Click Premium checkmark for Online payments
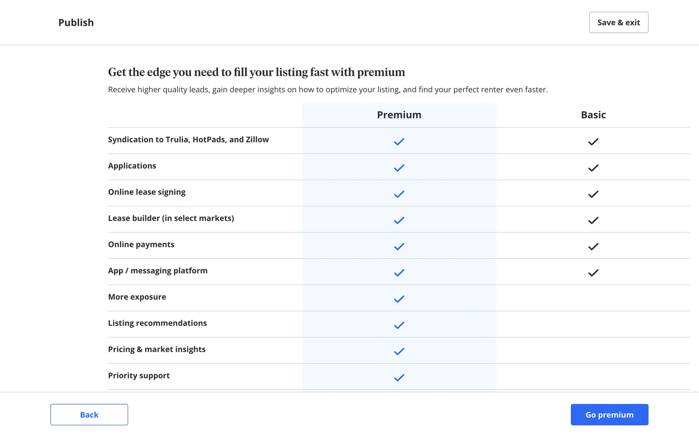 pyautogui.click(x=399, y=247)
